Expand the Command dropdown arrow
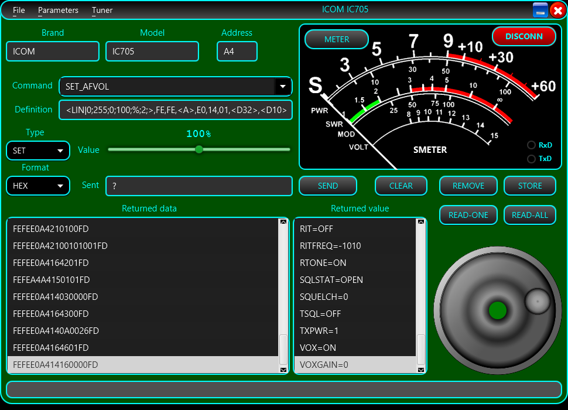 pos(283,87)
